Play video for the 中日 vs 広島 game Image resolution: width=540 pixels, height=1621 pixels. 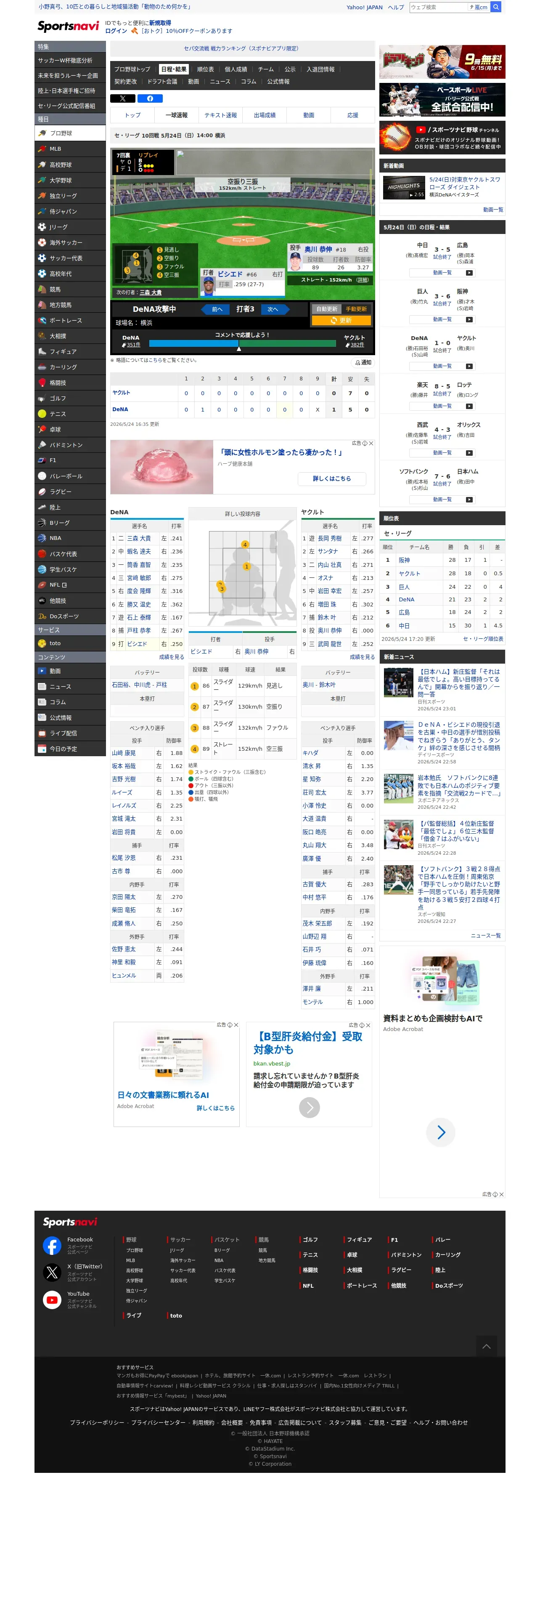pyautogui.click(x=442, y=272)
